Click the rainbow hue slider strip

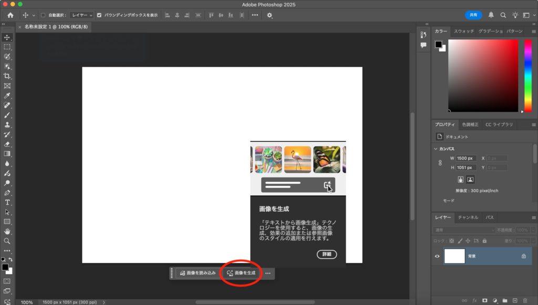tap(528, 75)
